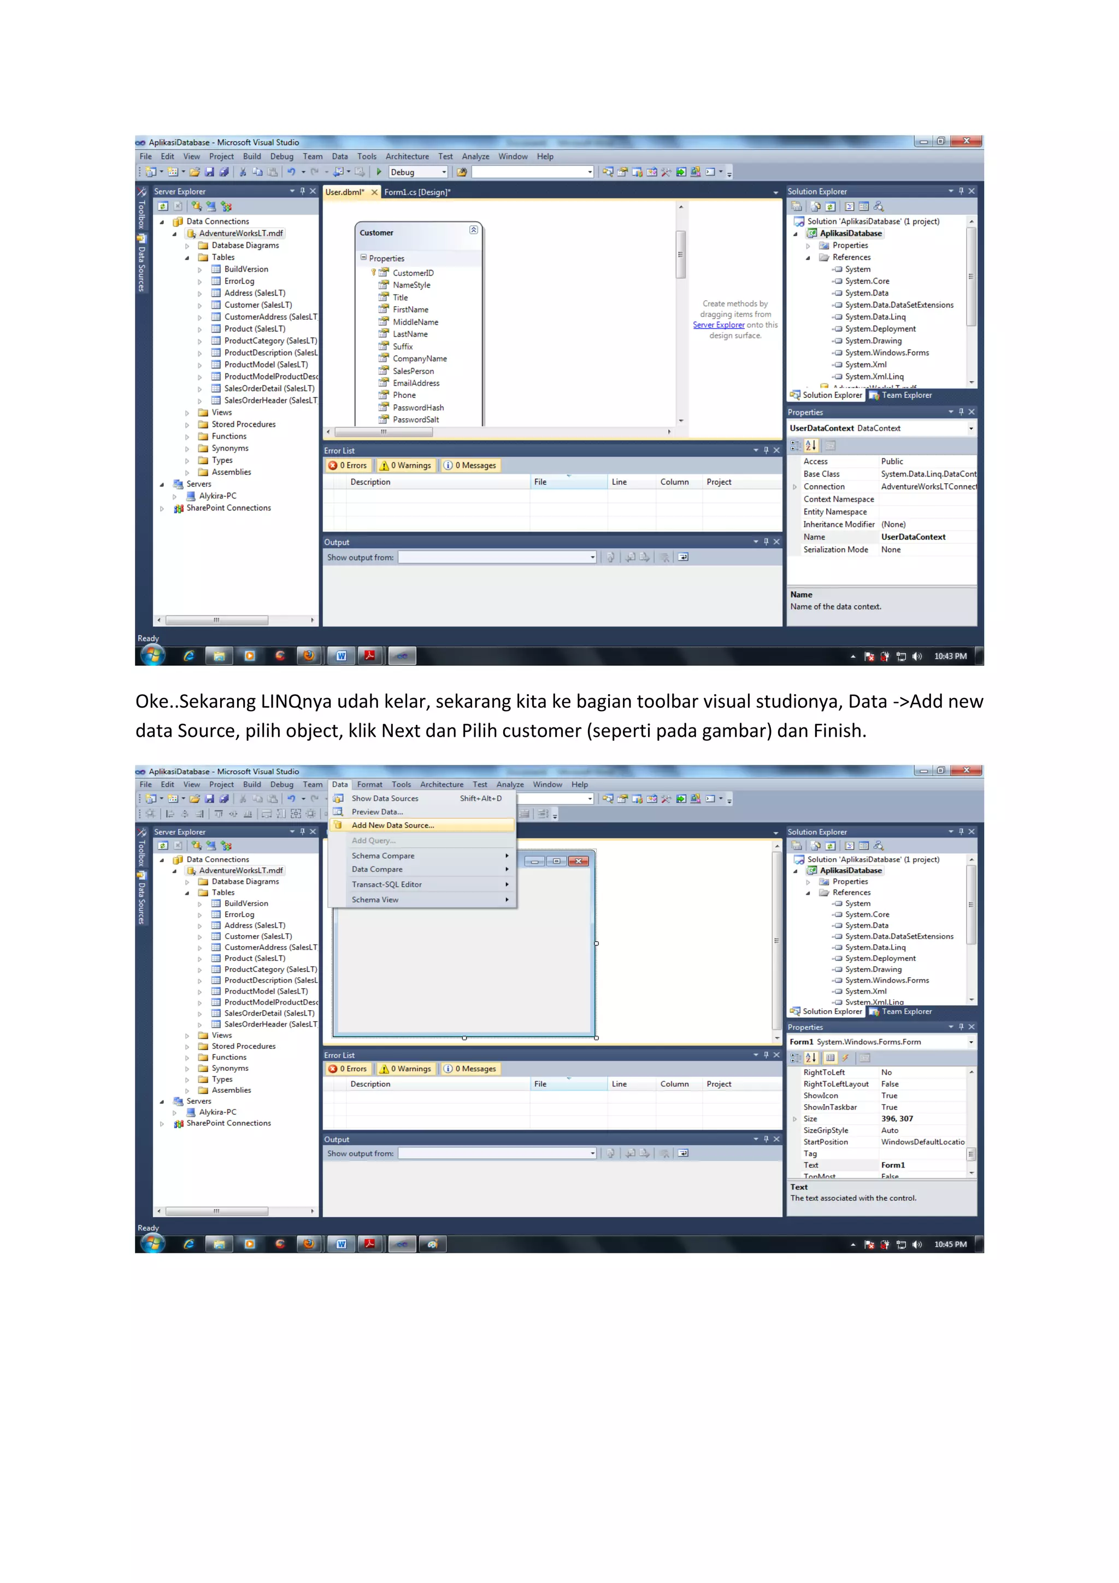Open Schema Compare submenu in Data menu
The image size is (1119, 1583).
point(422,855)
